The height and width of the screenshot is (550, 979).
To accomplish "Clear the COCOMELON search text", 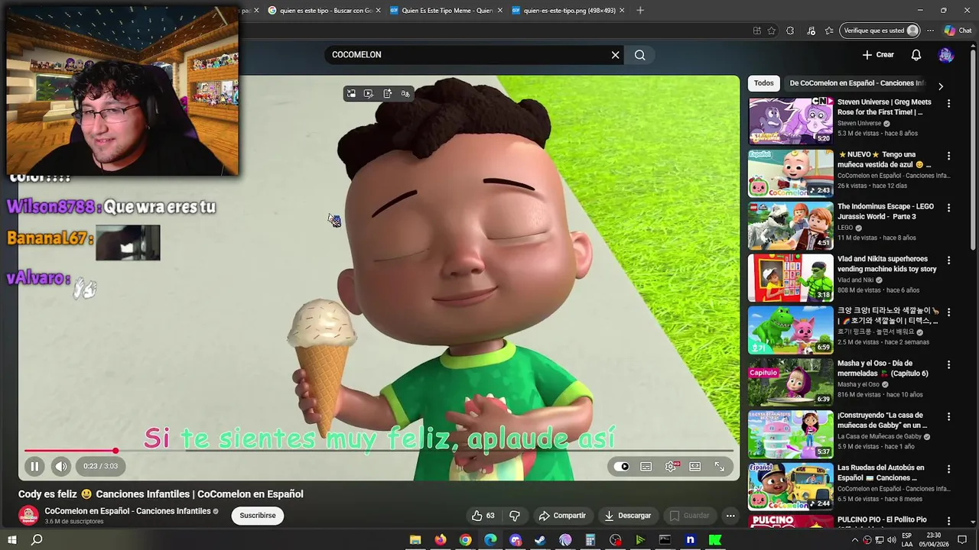I will pos(615,55).
